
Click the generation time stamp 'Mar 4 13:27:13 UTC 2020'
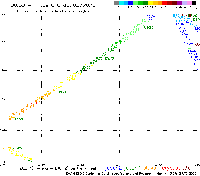[x=176, y=174]
